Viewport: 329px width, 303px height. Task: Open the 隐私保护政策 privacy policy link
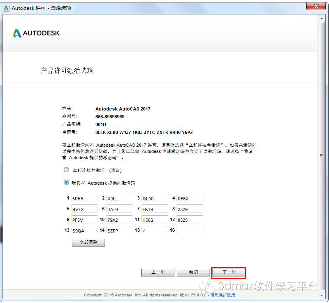click(x=223, y=295)
